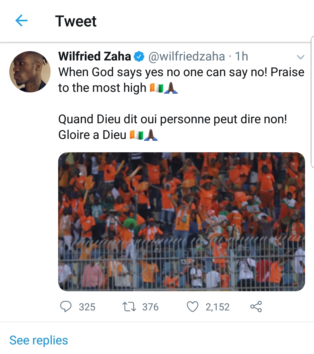This screenshot has width=314, height=354.
Task: Expand the tweet options chevron
Action: 300,57
